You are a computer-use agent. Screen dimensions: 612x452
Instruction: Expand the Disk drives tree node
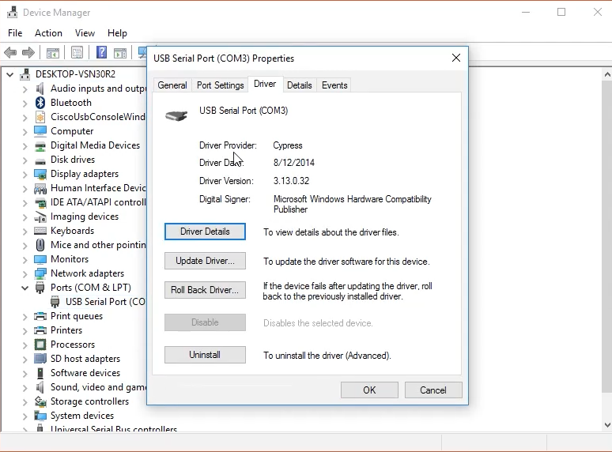pos(25,160)
